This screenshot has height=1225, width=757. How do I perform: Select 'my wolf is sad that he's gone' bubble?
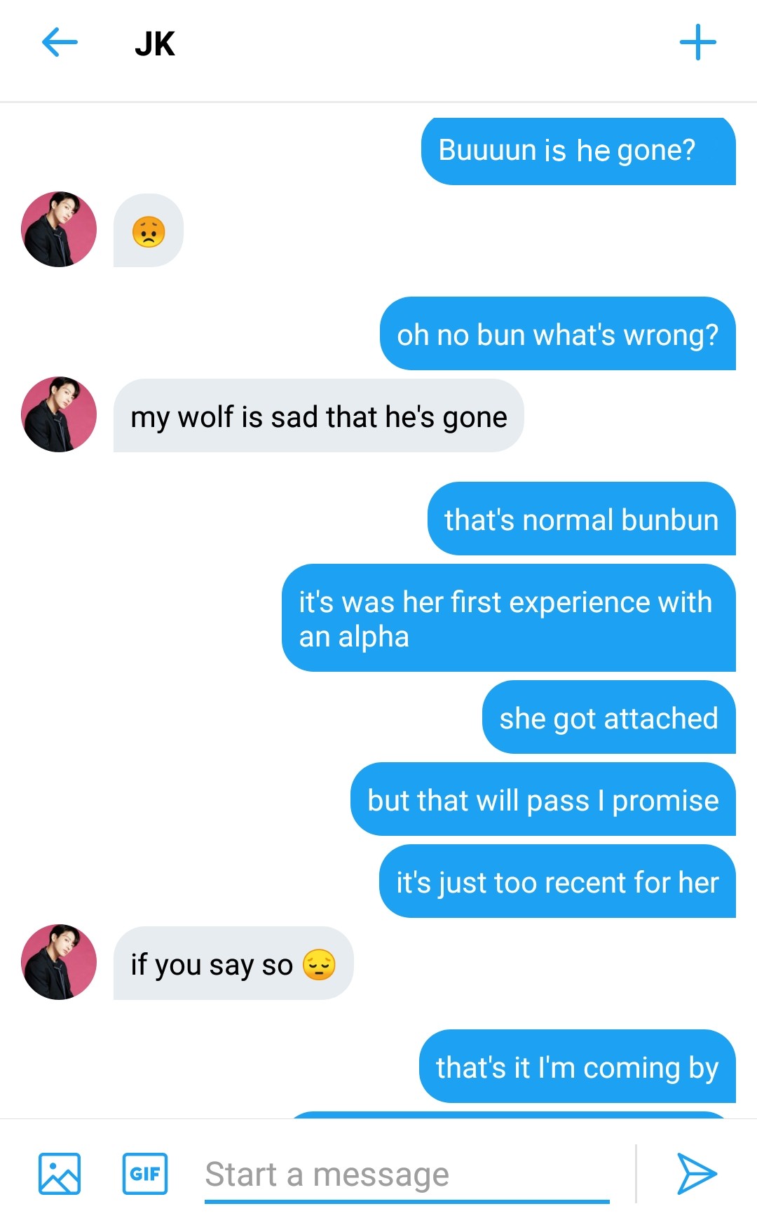pos(319,416)
